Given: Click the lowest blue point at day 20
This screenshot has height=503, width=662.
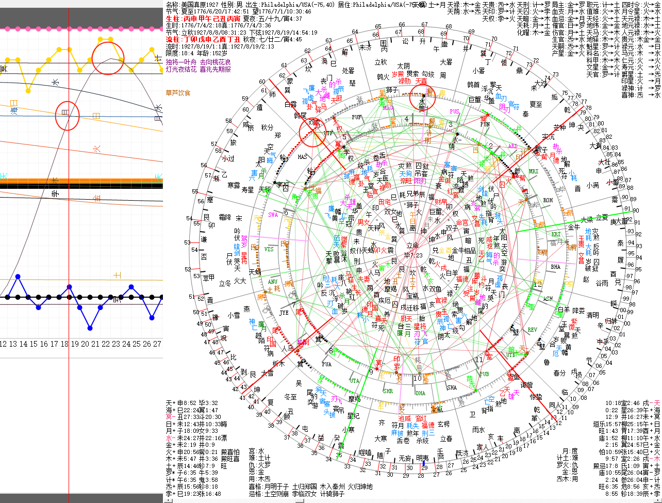Looking at the screenshot, I should point(90,328).
